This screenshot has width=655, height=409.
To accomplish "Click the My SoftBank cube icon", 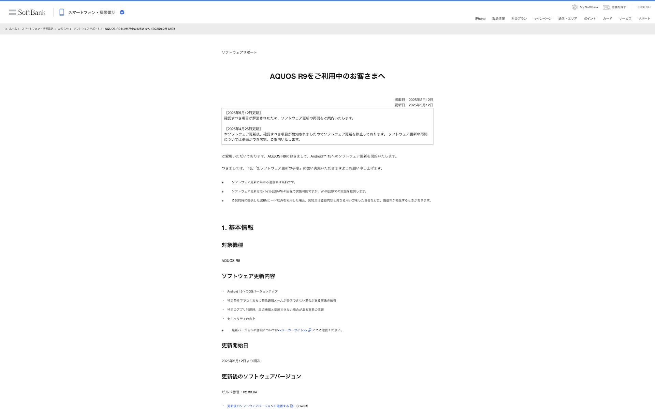I will (574, 7).
